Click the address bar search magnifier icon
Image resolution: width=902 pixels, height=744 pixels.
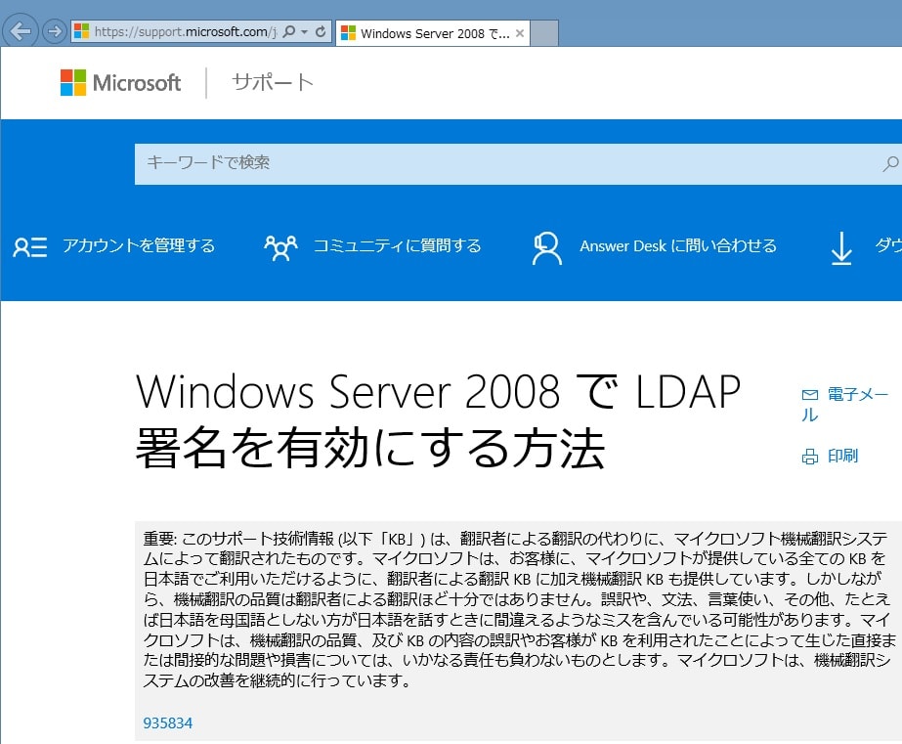tap(289, 31)
